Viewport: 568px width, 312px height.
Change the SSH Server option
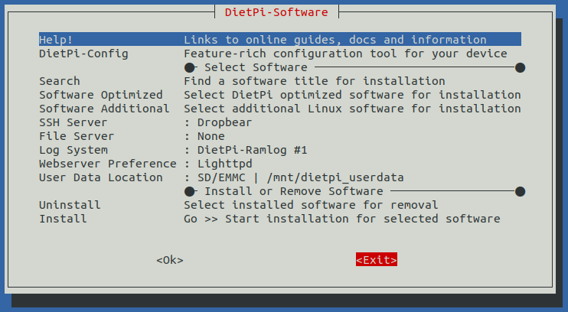click(73, 122)
